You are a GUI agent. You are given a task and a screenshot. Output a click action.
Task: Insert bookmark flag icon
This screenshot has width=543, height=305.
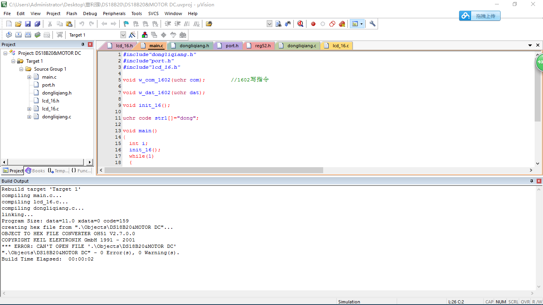(x=126, y=24)
